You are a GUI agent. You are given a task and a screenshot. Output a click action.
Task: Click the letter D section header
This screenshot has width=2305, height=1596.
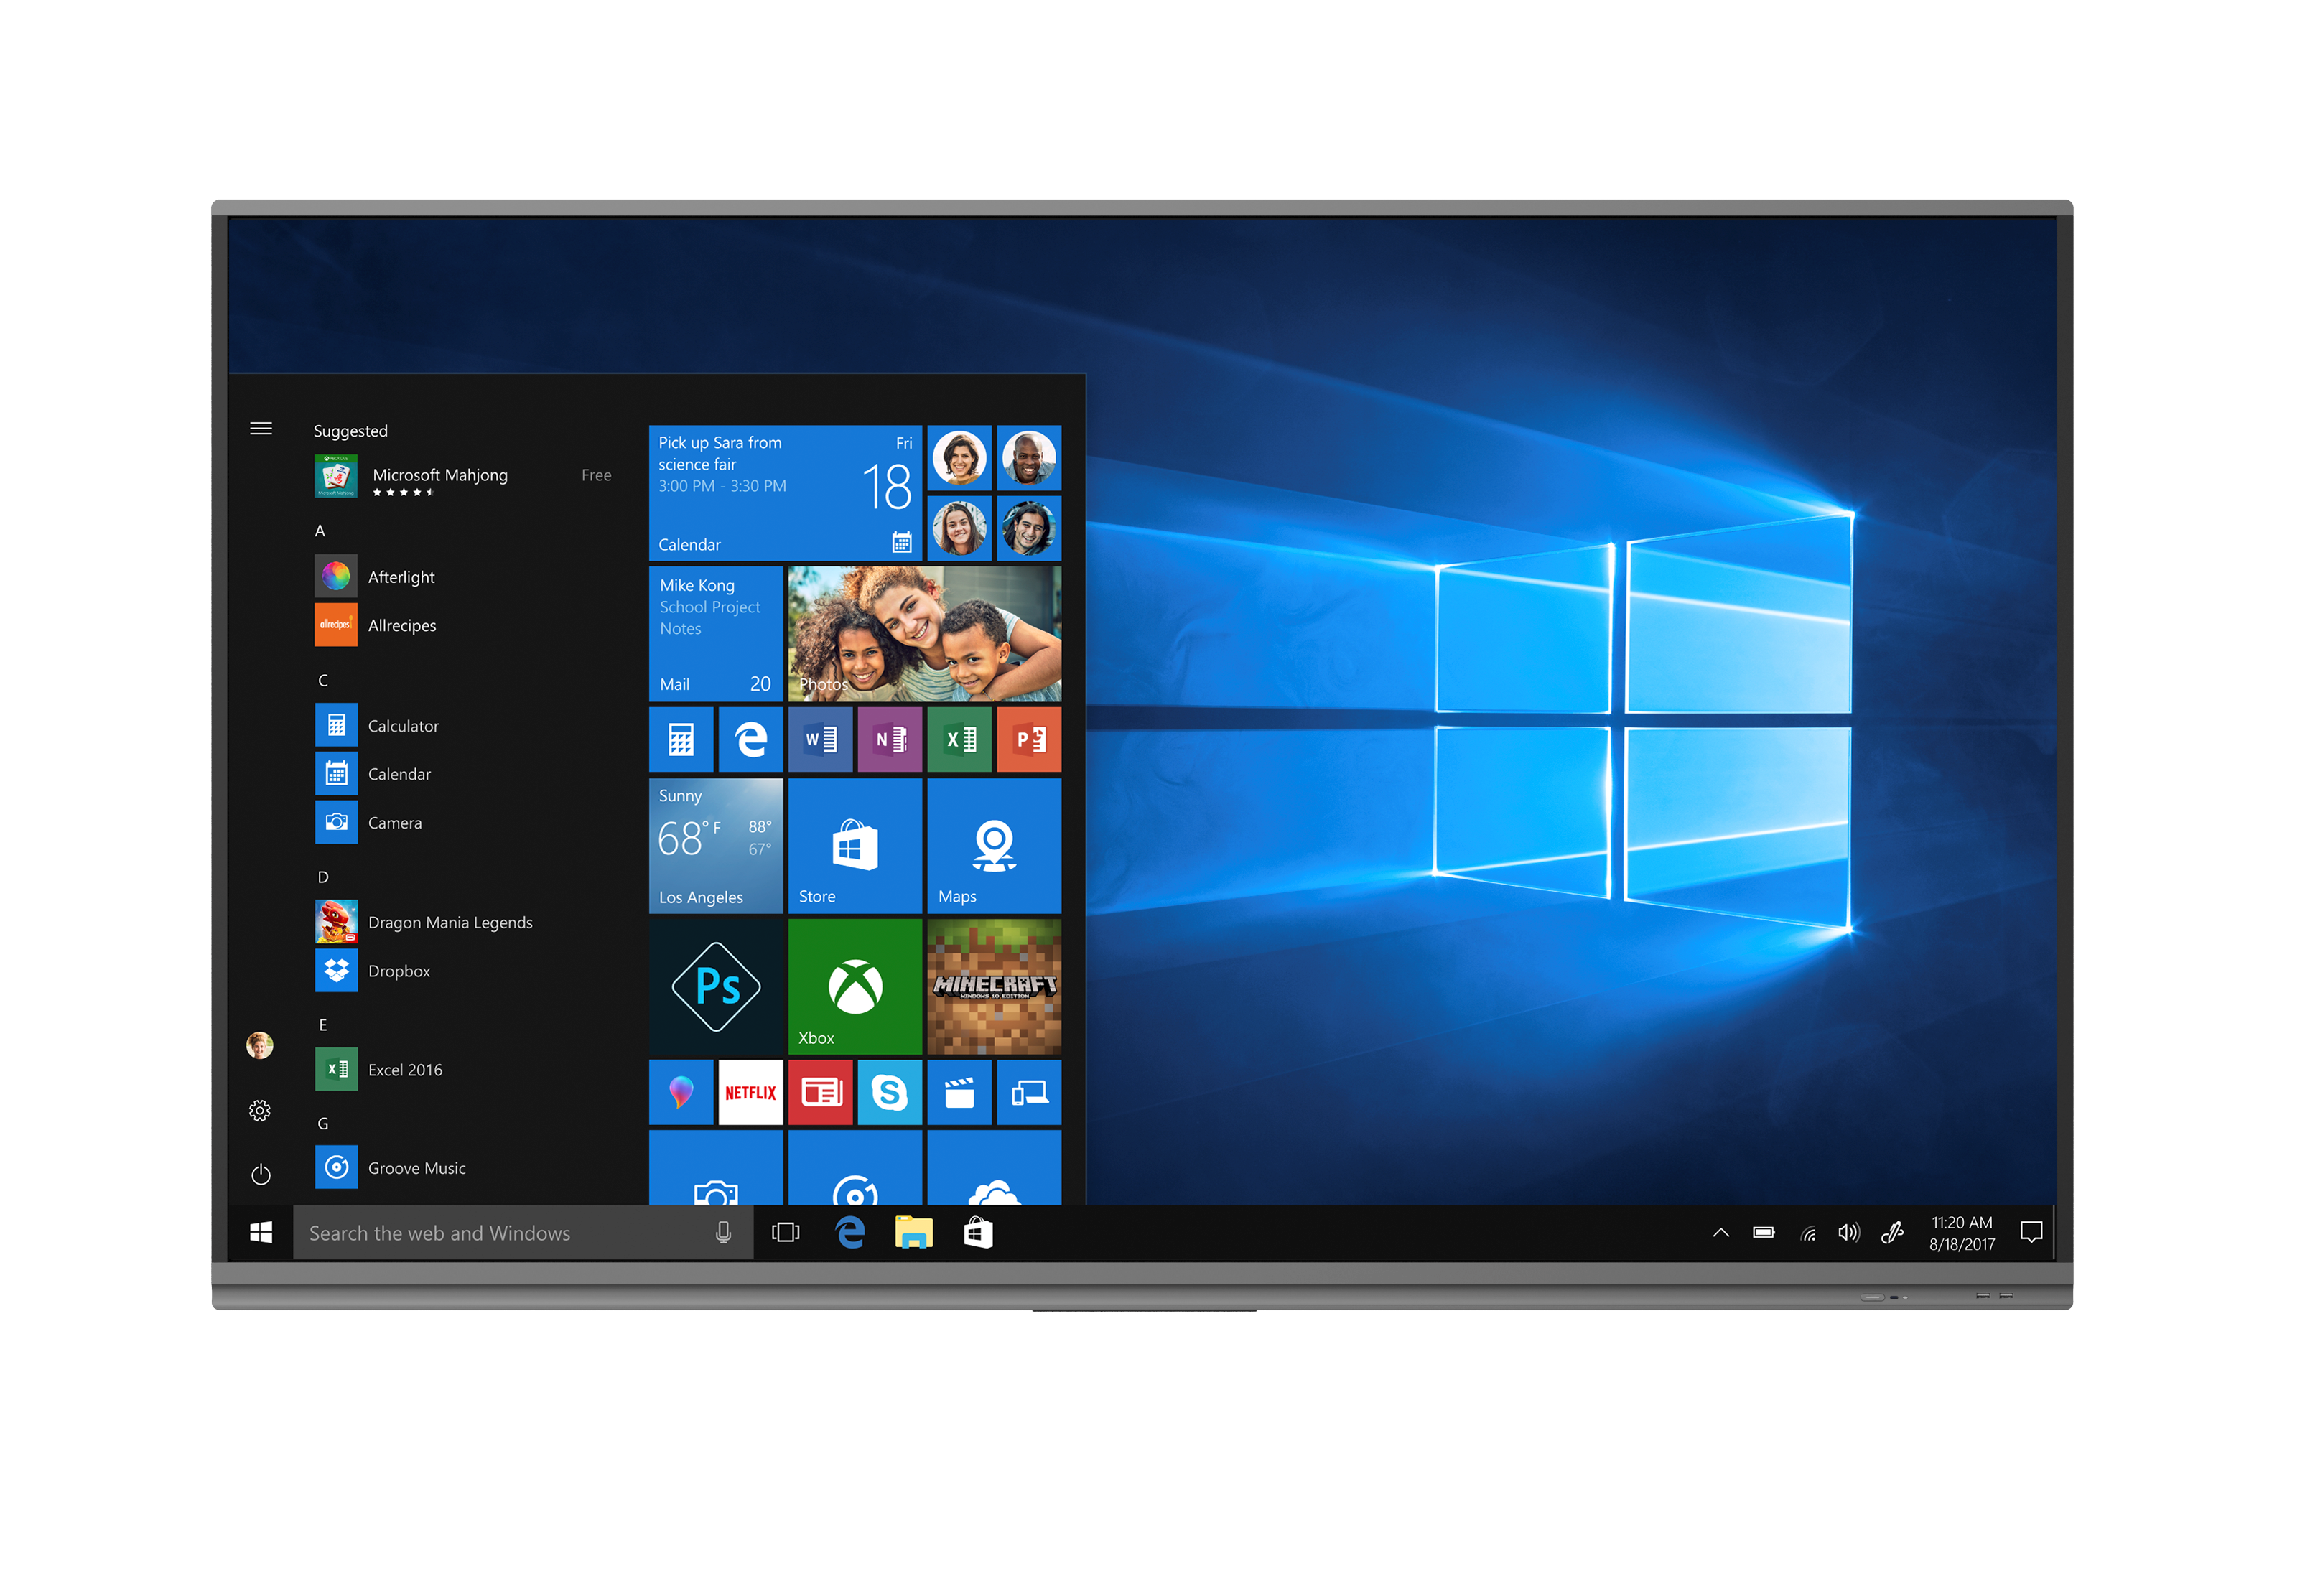(x=323, y=877)
